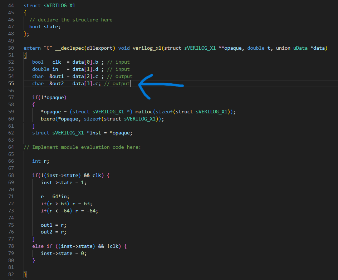Click 'clk' variable on line 52
The width and height of the screenshot is (338, 280).
(x=57, y=62)
